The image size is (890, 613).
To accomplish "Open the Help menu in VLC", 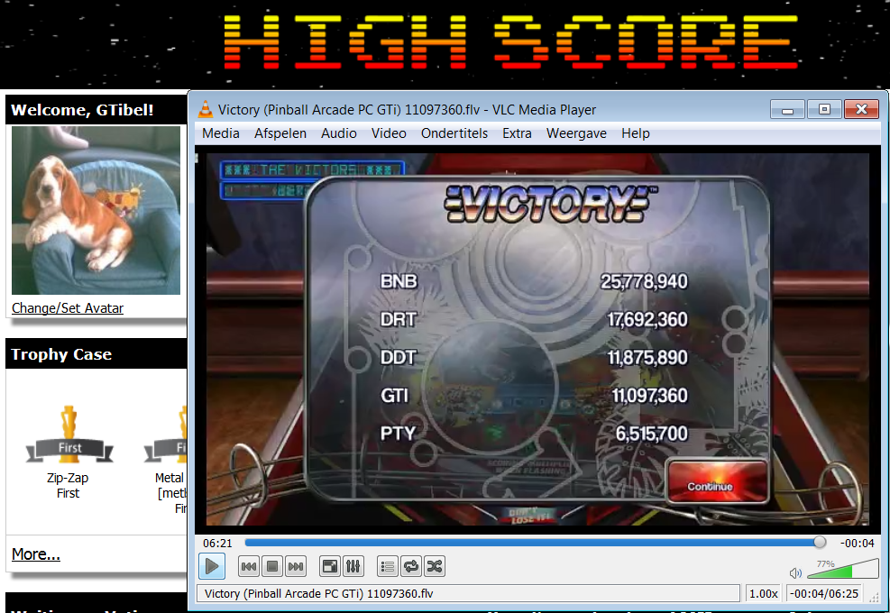I will point(636,133).
